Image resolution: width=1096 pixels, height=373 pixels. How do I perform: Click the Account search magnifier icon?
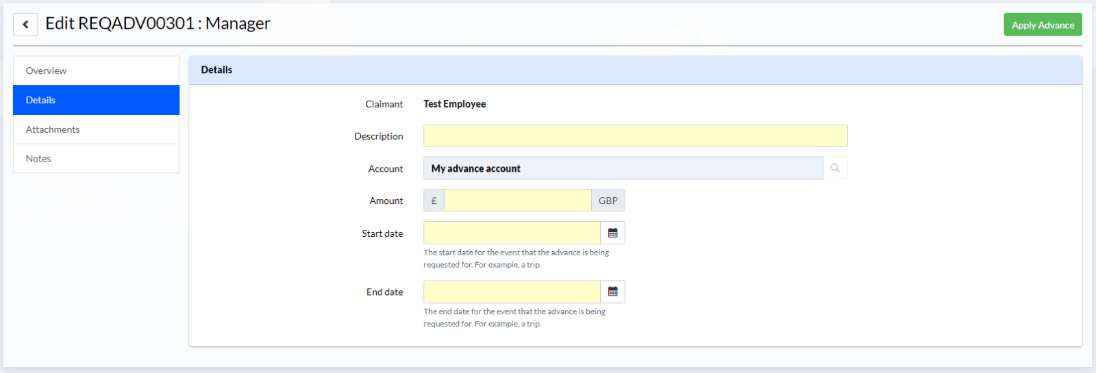(x=835, y=168)
